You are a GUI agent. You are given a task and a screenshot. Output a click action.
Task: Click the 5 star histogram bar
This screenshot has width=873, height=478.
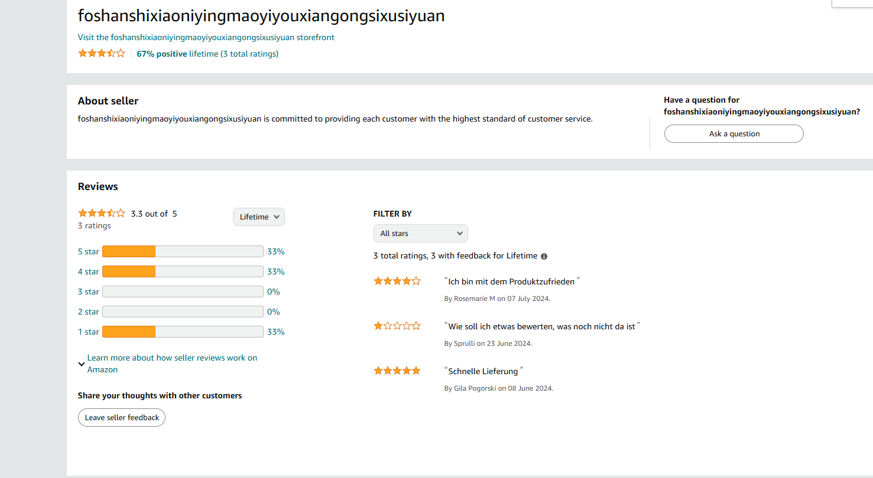[x=183, y=252]
